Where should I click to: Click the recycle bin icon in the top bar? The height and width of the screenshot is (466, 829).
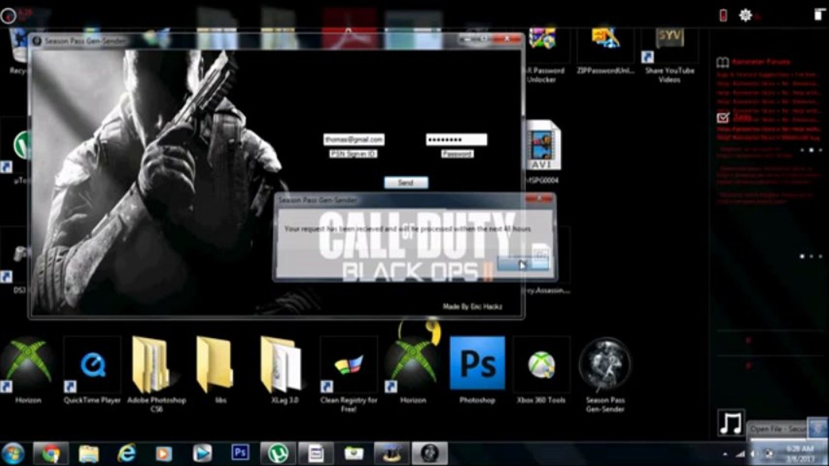(819, 14)
